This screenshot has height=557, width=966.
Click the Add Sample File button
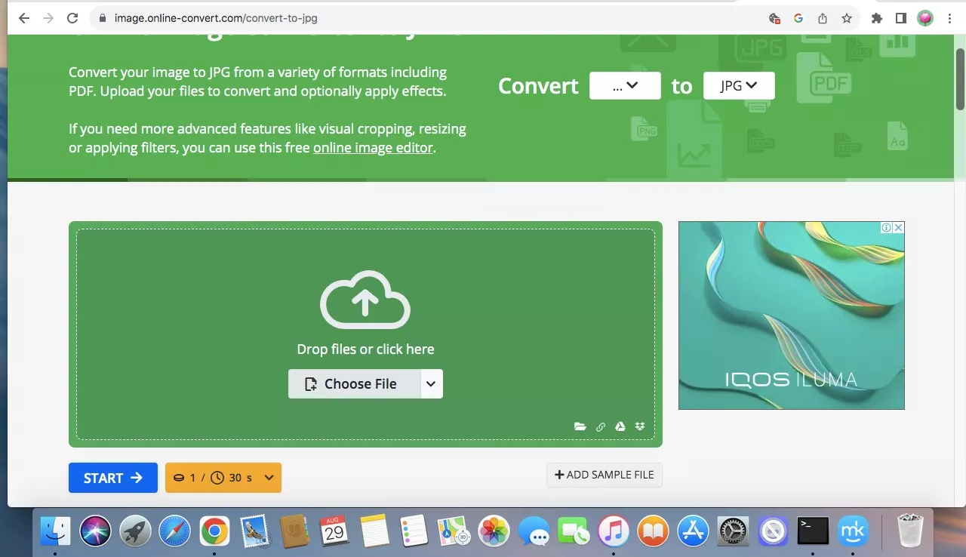pos(604,475)
